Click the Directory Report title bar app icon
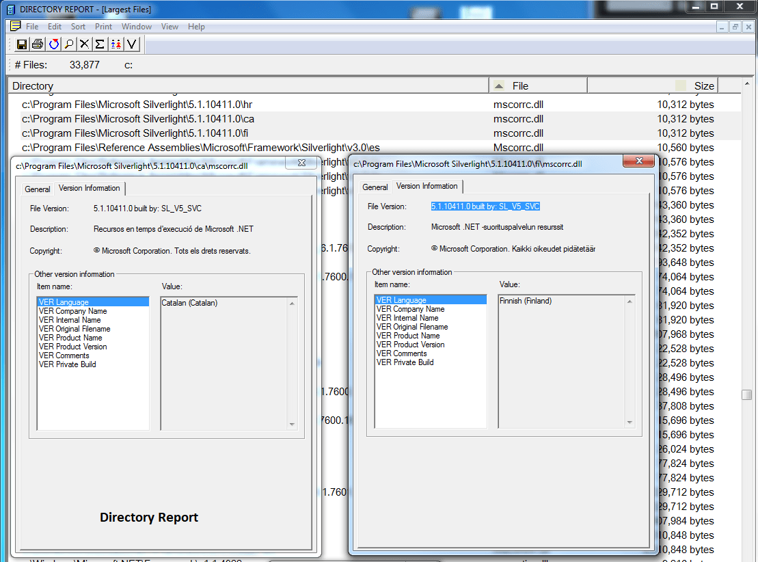758x562 pixels. pos(11,9)
